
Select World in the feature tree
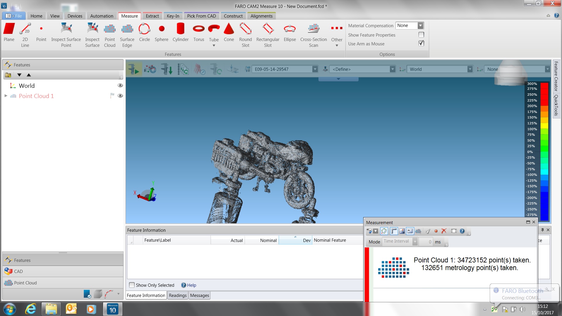tap(27, 86)
